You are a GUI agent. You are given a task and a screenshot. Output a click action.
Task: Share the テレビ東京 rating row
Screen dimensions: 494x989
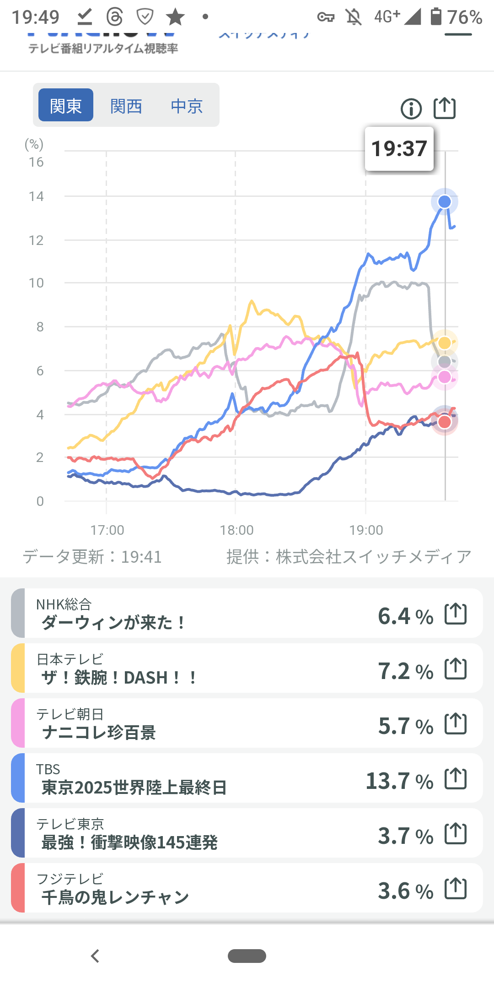tap(456, 834)
